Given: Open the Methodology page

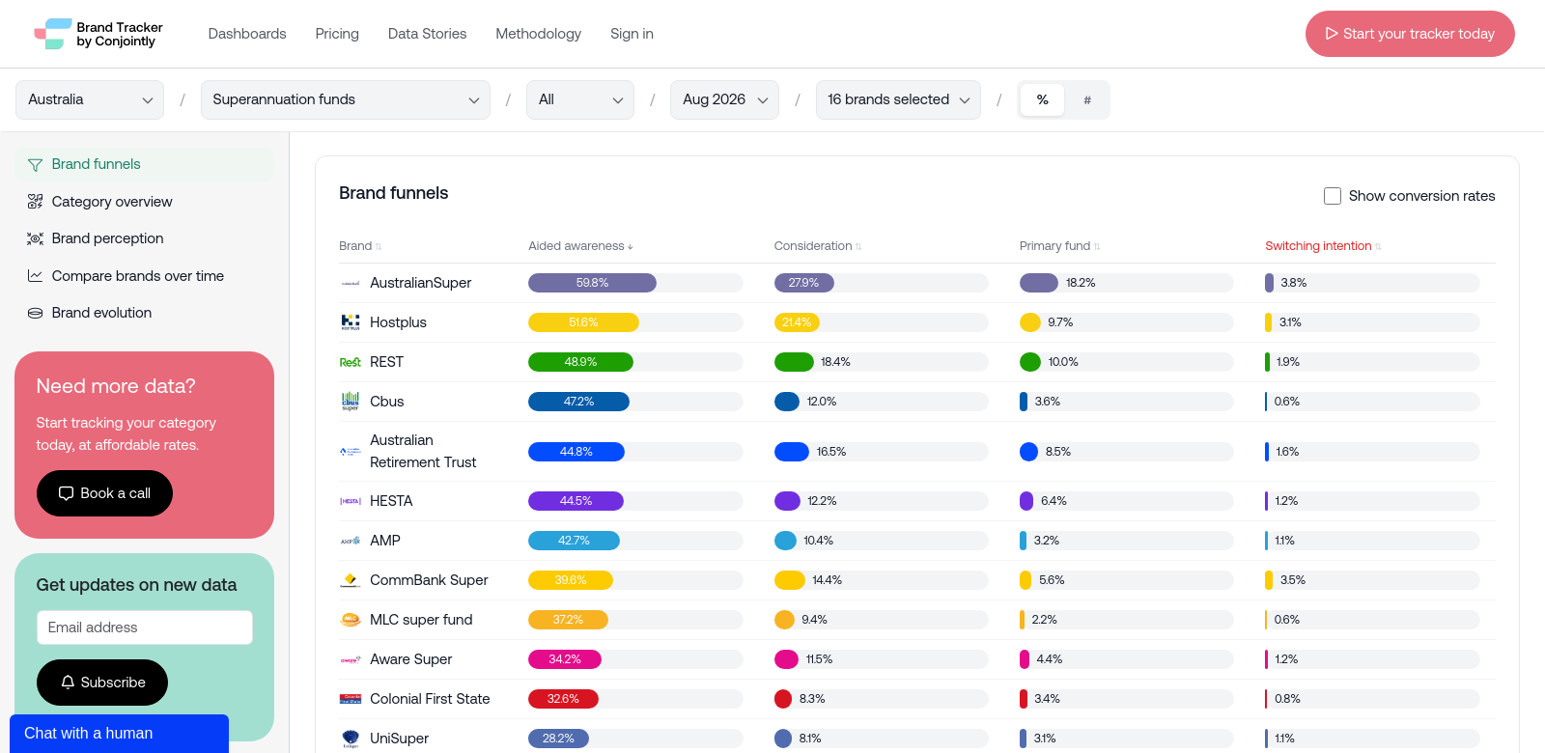Looking at the screenshot, I should [539, 34].
